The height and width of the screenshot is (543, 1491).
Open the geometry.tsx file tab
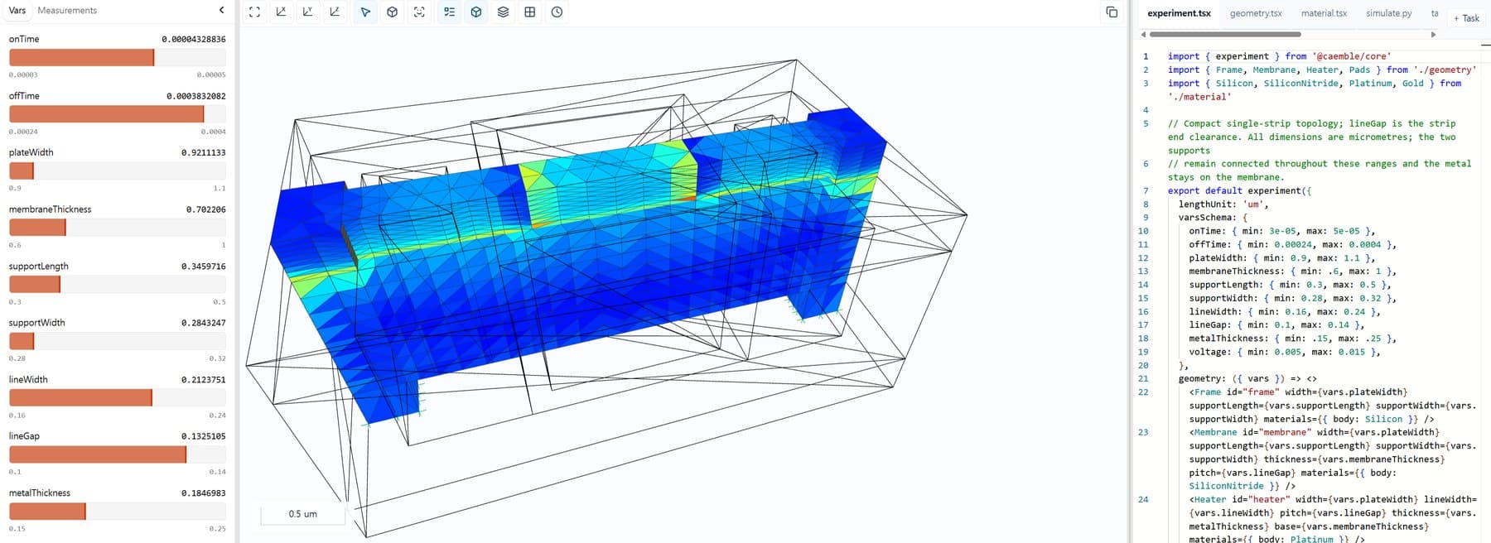pos(1256,13)
